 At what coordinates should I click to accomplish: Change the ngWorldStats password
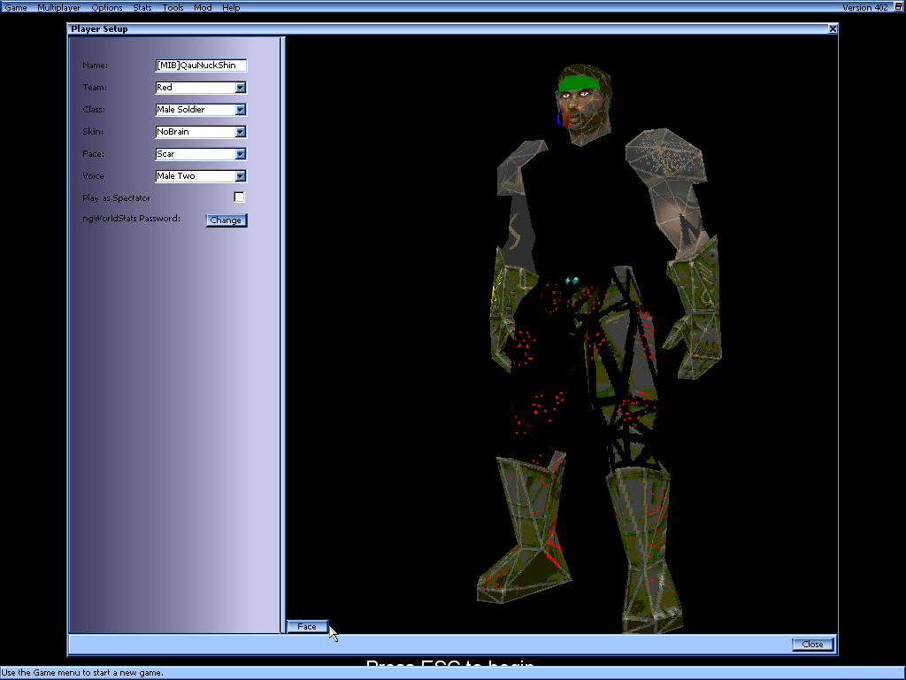(x=226, y=220)
